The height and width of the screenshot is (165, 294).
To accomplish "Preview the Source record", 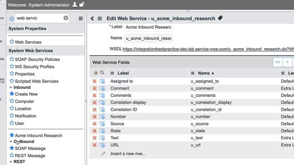I will tap(102, 124).
